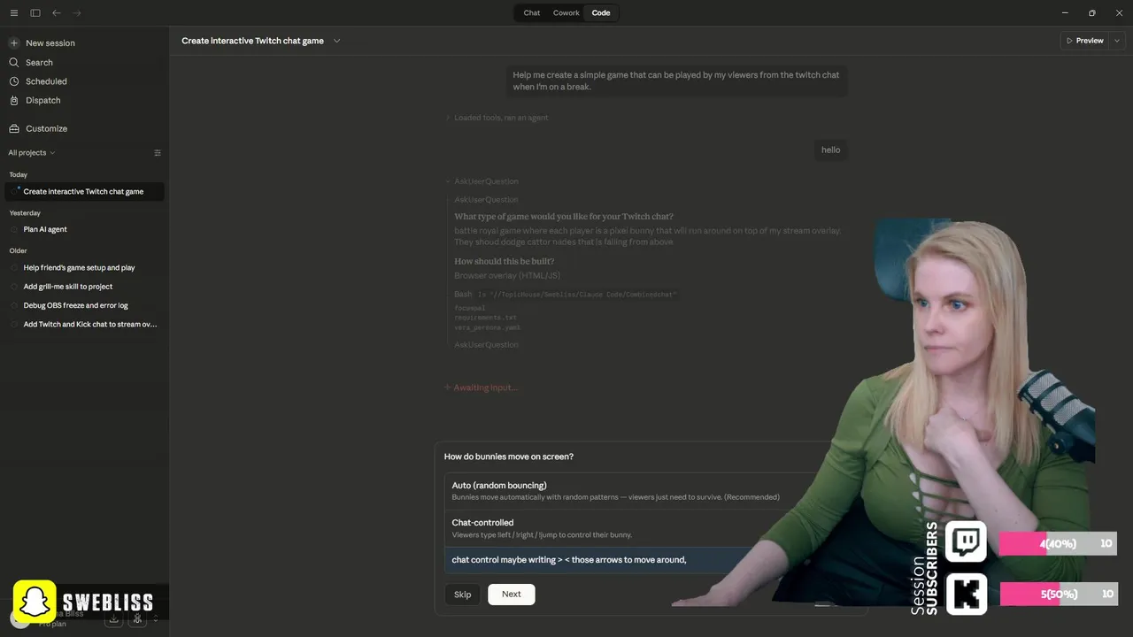
Task: Click the filter icon beside All projects
Action: [x=158, y=153]
